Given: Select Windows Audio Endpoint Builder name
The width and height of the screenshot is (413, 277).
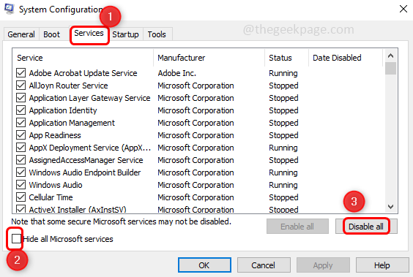Looking at the screenshot, I should (x=85, y=172).
